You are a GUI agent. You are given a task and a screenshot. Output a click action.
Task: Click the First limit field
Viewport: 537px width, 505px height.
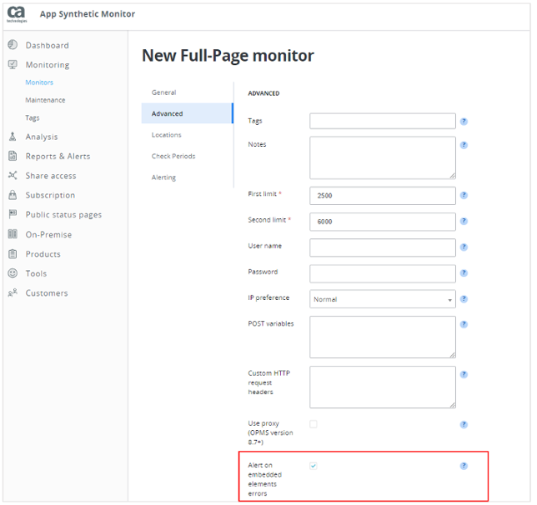(x=383, y=196)
